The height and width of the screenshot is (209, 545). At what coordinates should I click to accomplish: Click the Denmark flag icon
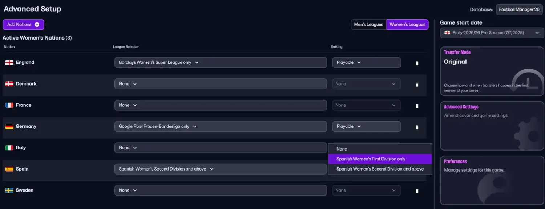[x=9, y=84]
